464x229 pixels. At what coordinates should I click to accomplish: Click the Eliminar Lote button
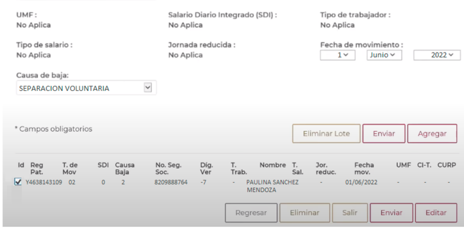(x=327, y=133)
